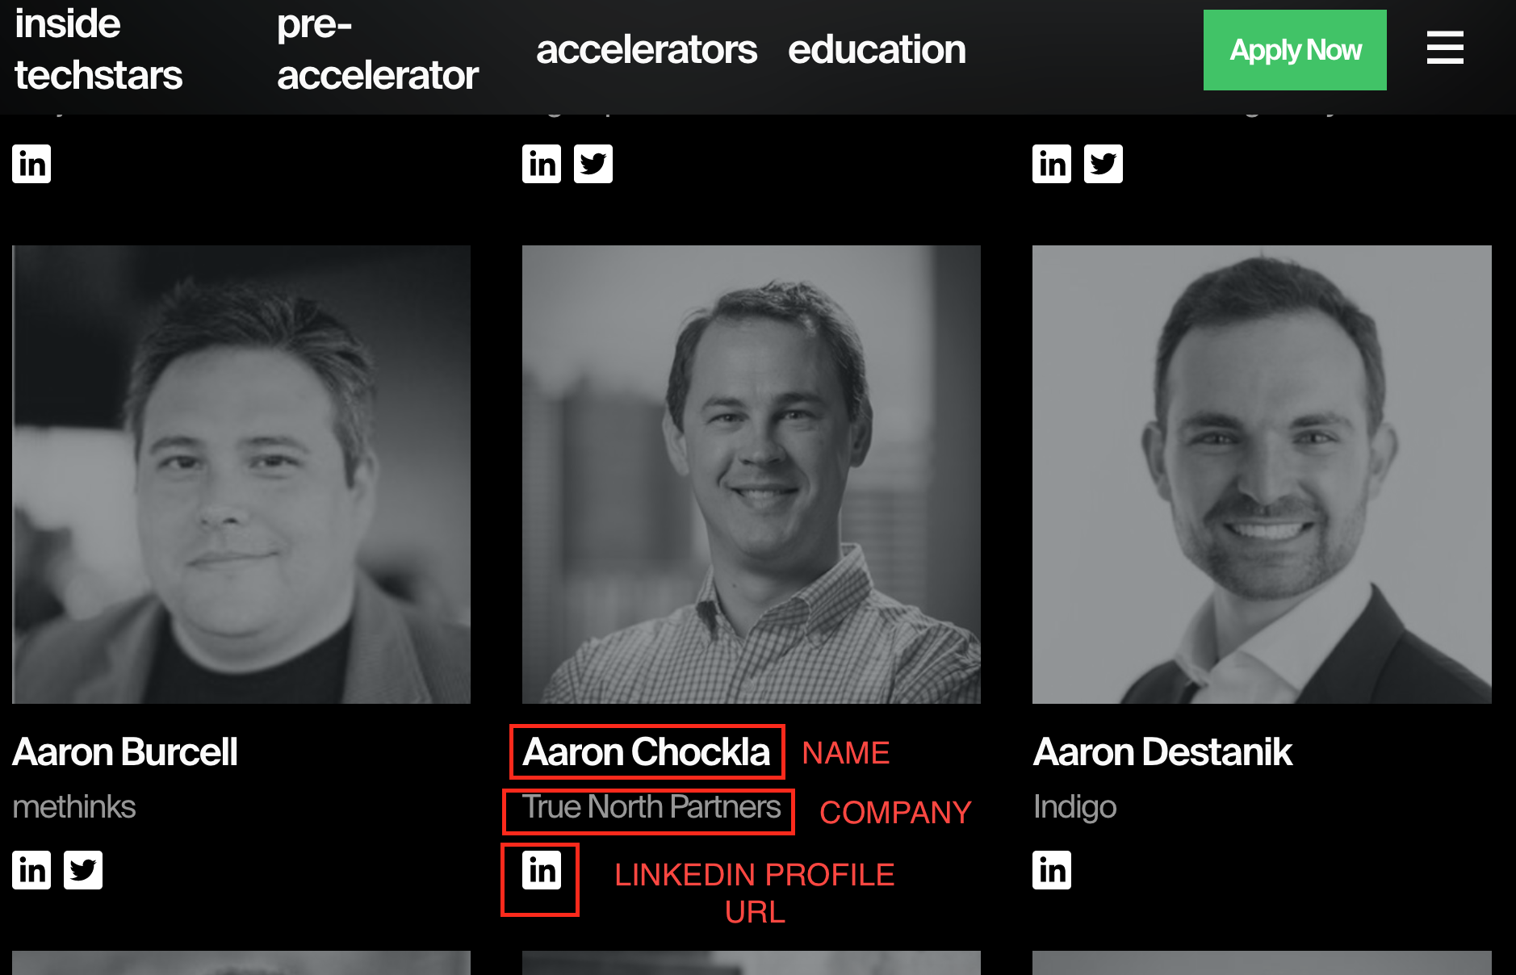The width and height of the screenshot is (1516, 975).
Task: Open Aaron Burcell's Twitter profile icon
Action: 83,870
